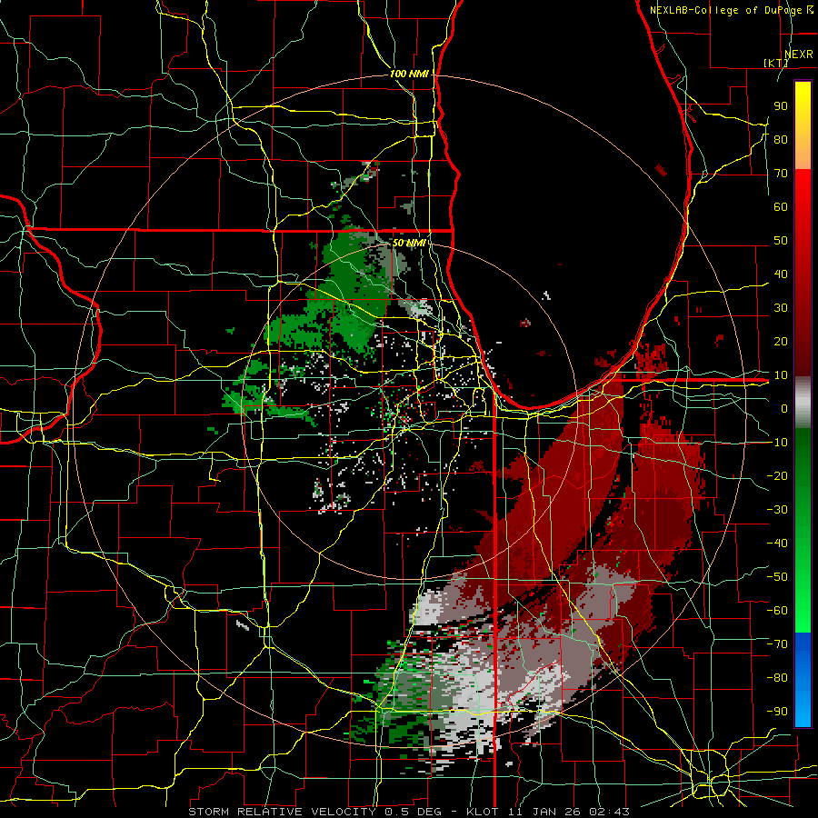818x818 pixels.
Task: Click the -70 value on the velocity scale
Action: [x=777, y=643]
